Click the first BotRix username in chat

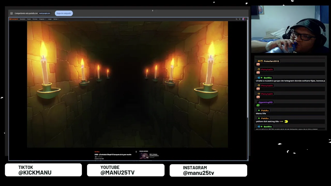click(268, 78)
